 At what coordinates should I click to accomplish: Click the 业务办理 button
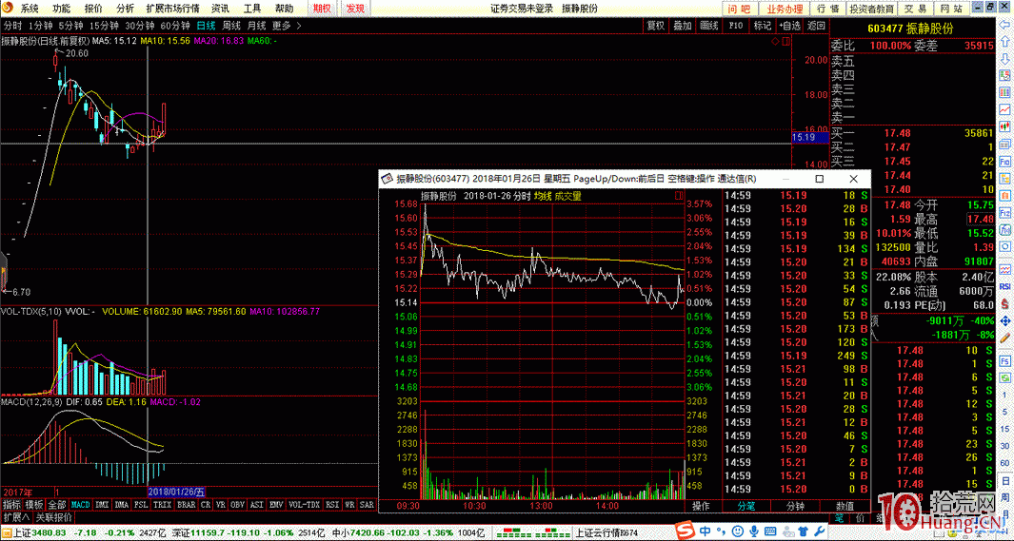785,9
